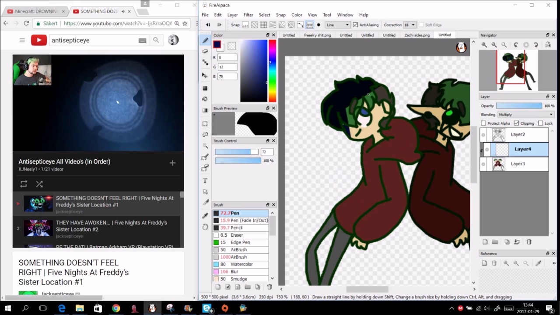Viewport: 560px width, 315px height.
Task: Select the Gradient tool in the toolbox
Action: pyautogui.click(x=205, y=110)
